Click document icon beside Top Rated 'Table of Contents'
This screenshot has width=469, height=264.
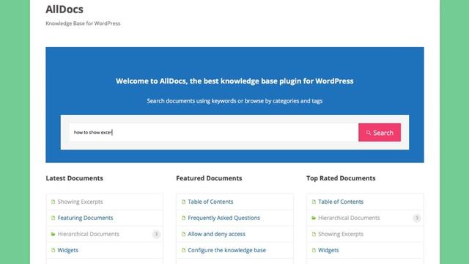click(x=314, y=202)
